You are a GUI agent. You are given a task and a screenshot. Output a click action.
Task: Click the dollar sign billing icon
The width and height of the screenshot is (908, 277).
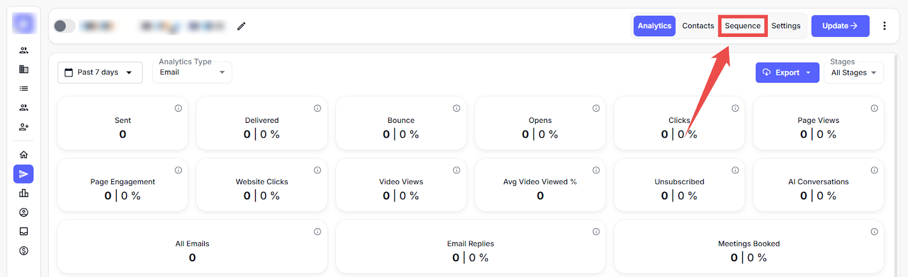(x=24, y=251)
